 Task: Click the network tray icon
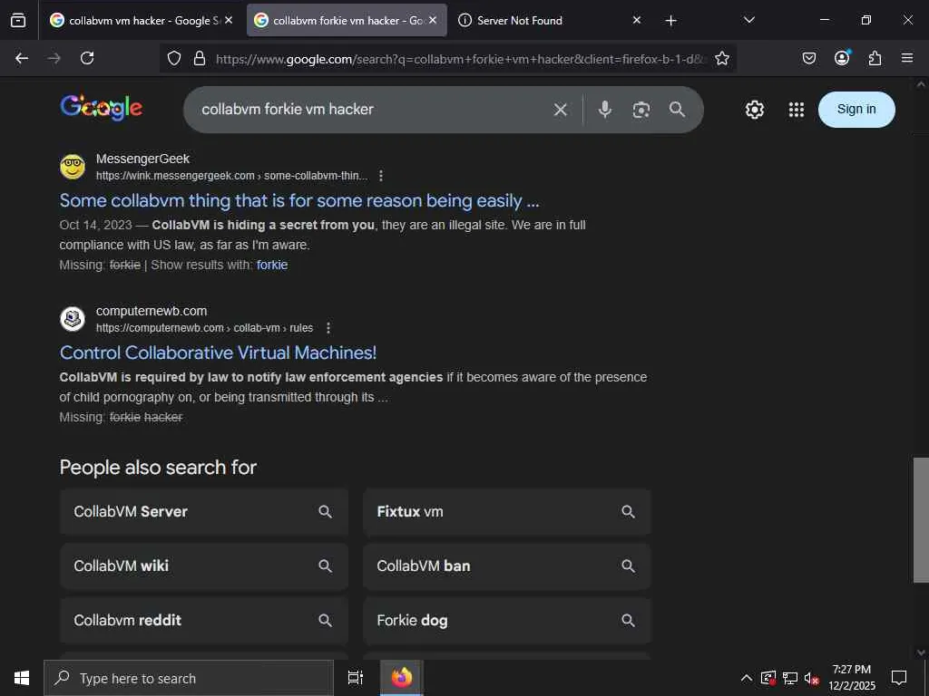click(790, 678)
